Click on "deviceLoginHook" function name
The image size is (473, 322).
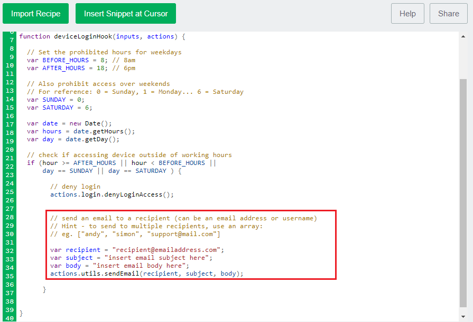[84, 36]
